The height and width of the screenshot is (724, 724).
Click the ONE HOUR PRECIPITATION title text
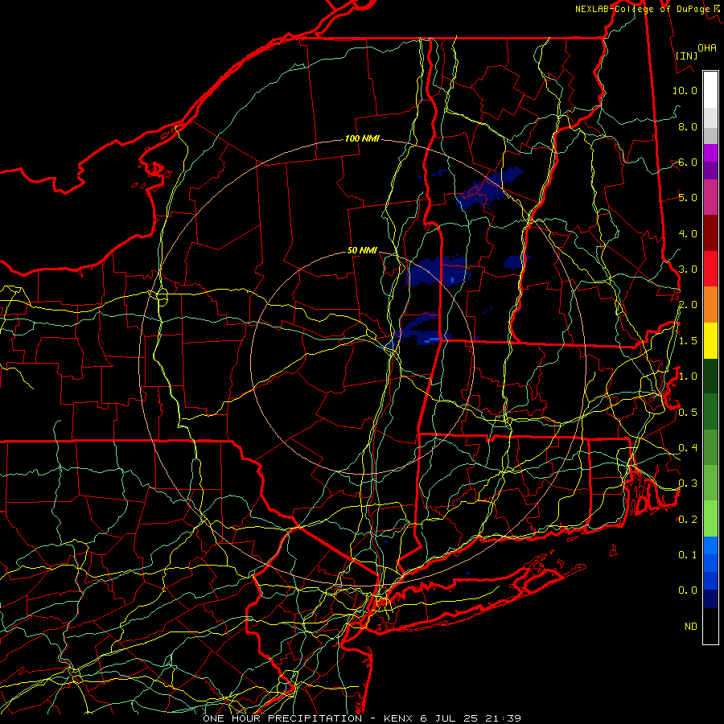[282, 718]
